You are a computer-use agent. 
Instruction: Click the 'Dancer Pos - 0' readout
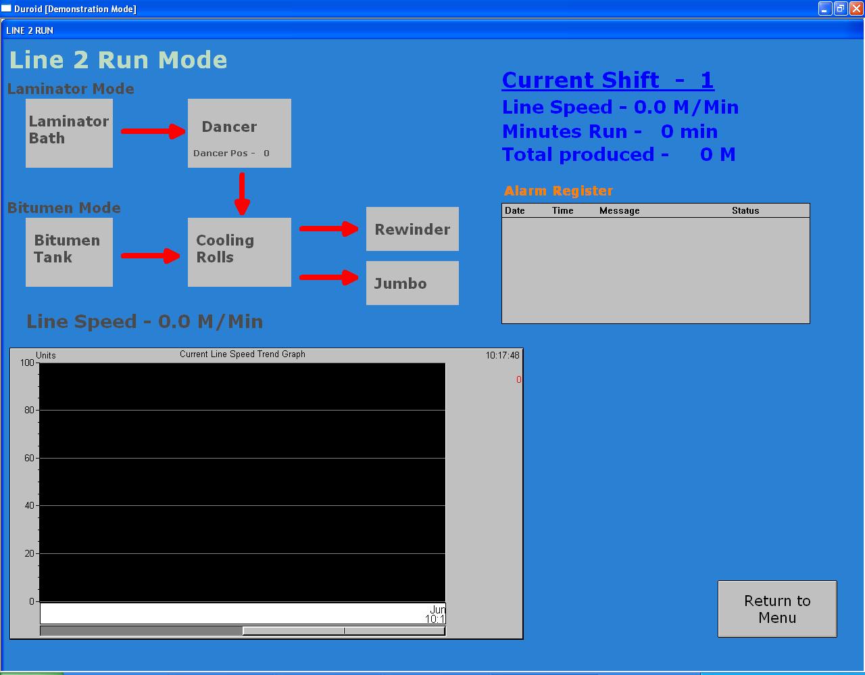(231, 154)
